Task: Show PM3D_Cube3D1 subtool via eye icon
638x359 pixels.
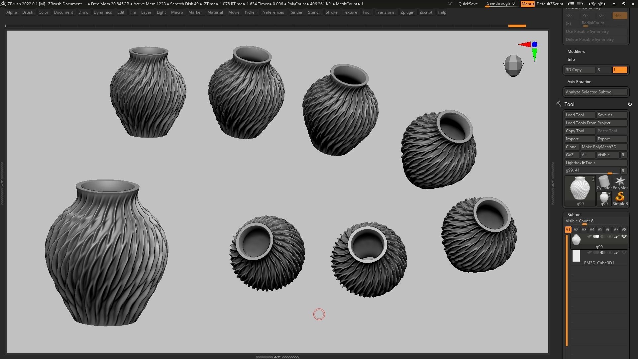Action: (624, 253)
